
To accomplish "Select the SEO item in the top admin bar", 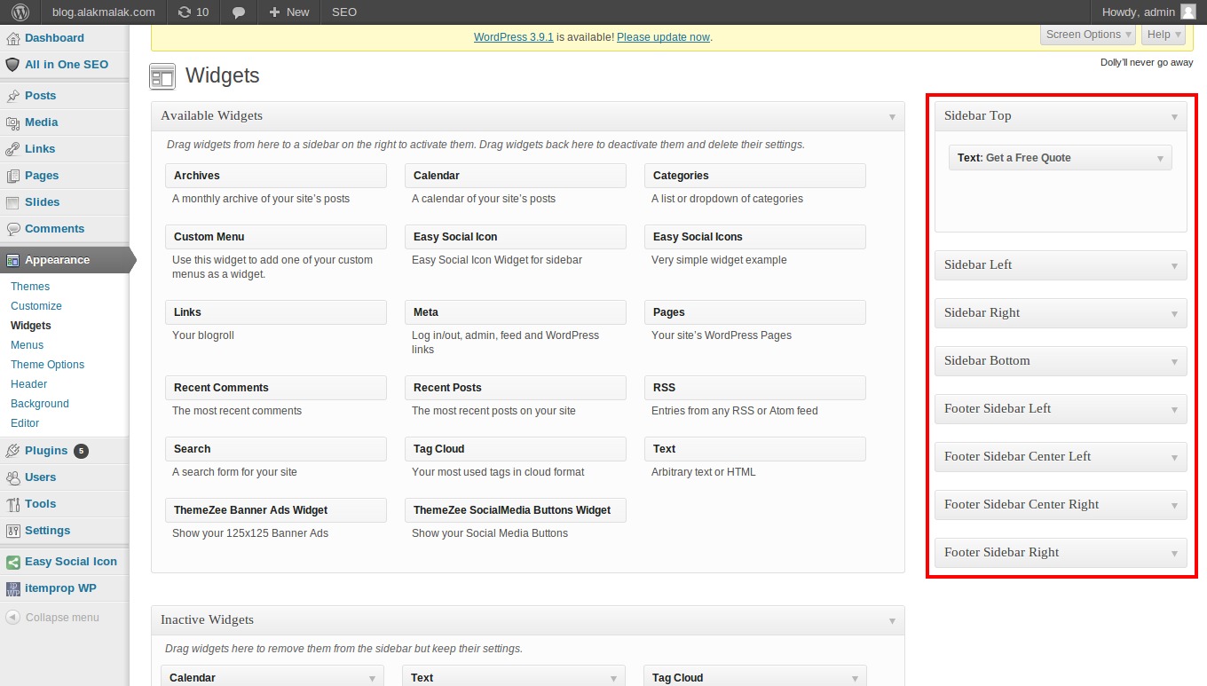I will (x=343, y=12).
